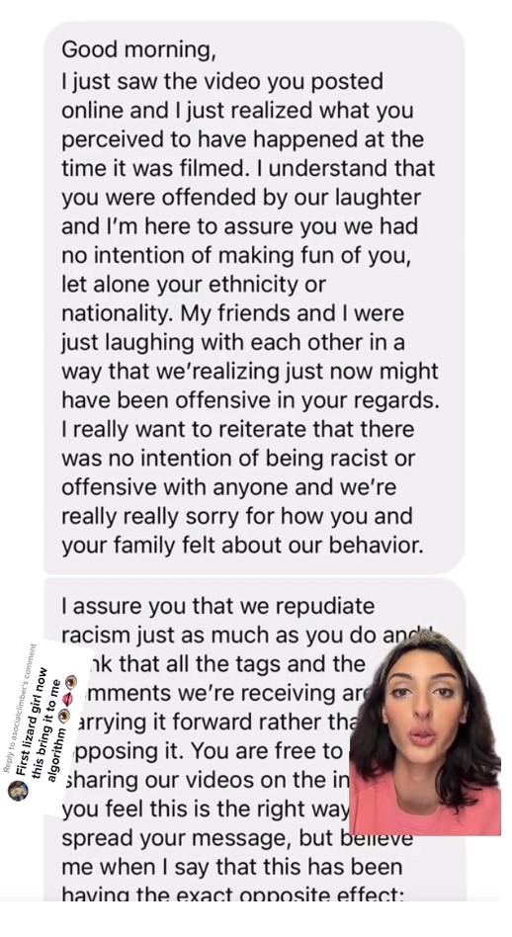Tap "me when I say that this has been"
Screen dimensions: 512x937
pos(232,868)
